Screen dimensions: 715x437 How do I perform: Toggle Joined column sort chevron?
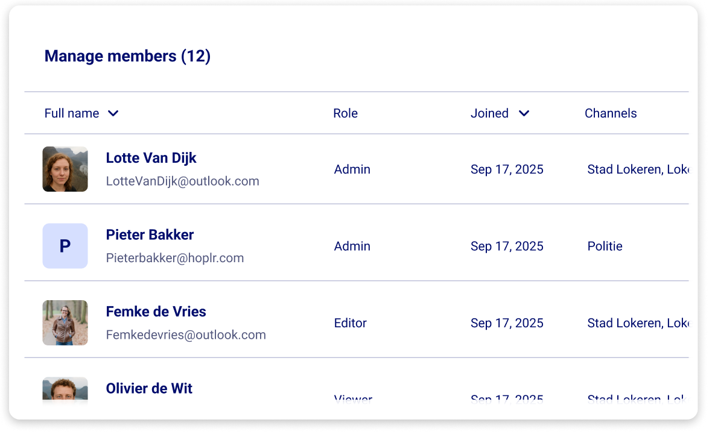pyautogui.click(x=524, y=113)
